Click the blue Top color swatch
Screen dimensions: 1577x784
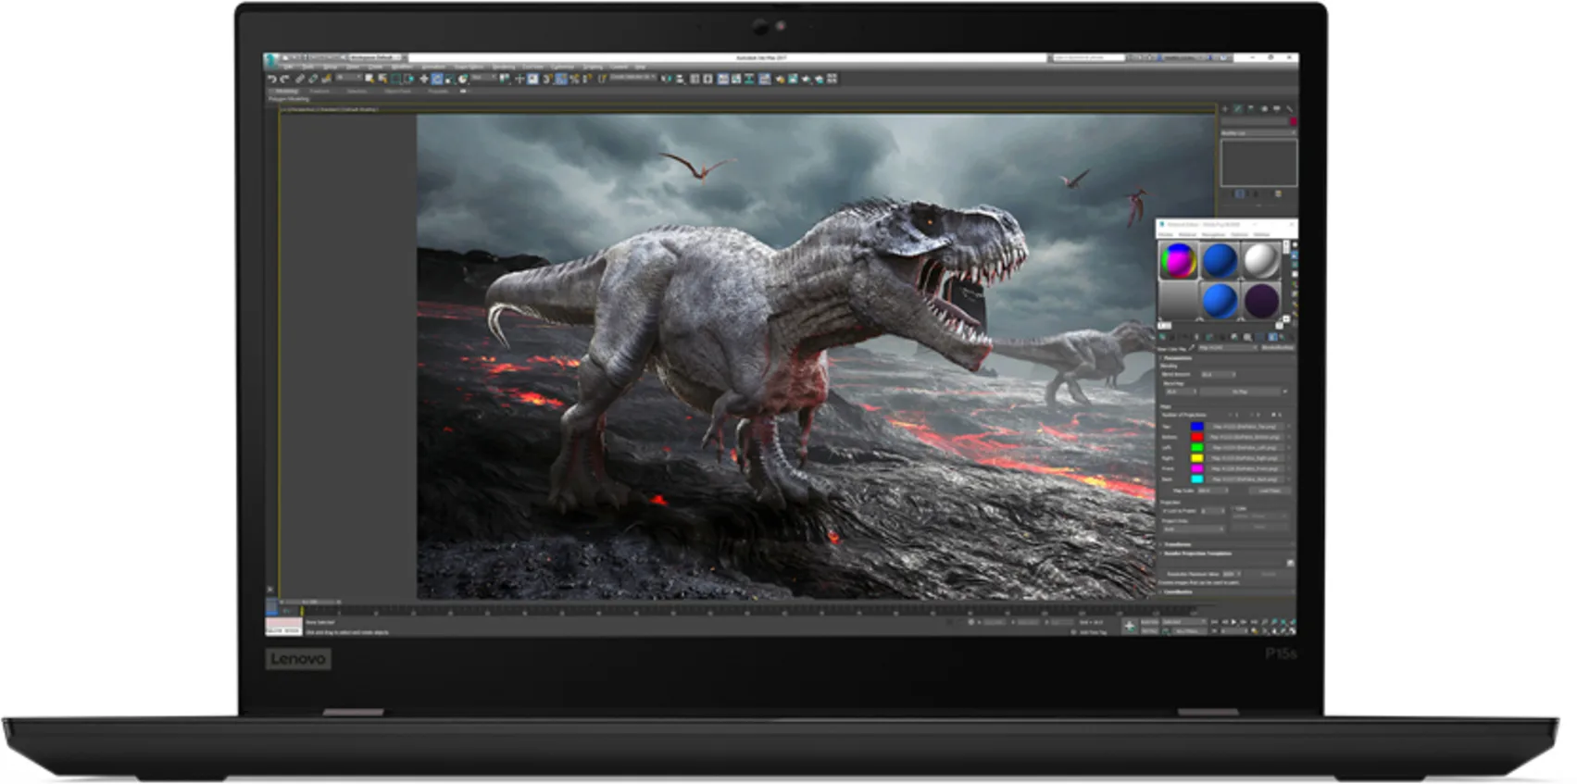pyautogui.click(x=1197, y=426)
